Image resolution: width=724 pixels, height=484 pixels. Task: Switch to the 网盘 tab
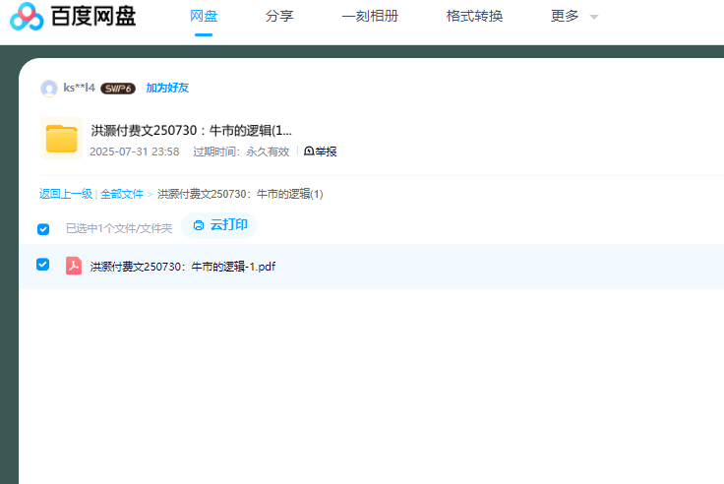coord(204,17)
